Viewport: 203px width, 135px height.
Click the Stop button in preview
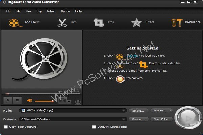pyautogui.click(x=17, y=100)
